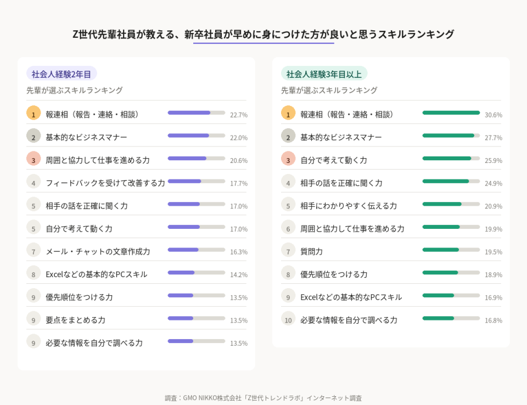Click the purple bar showing 22.7% for 報連相
The width and height of the screenshot is (527, 405).
pyautogui.click(x=189, y=113)
